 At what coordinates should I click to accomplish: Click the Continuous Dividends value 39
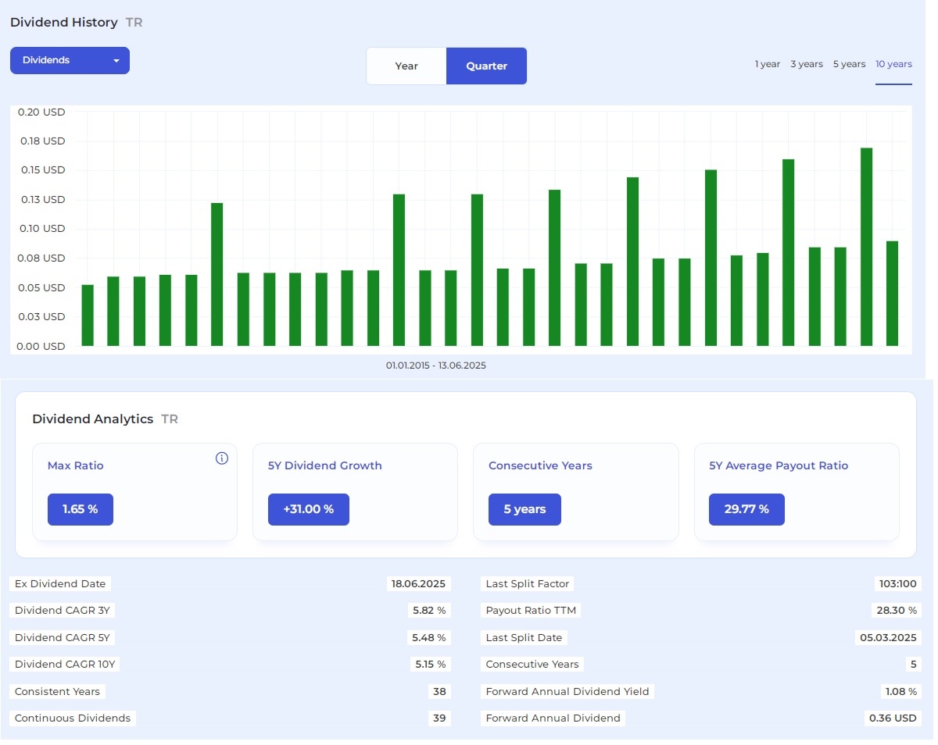pyautogui.click(x=439, y=718)
